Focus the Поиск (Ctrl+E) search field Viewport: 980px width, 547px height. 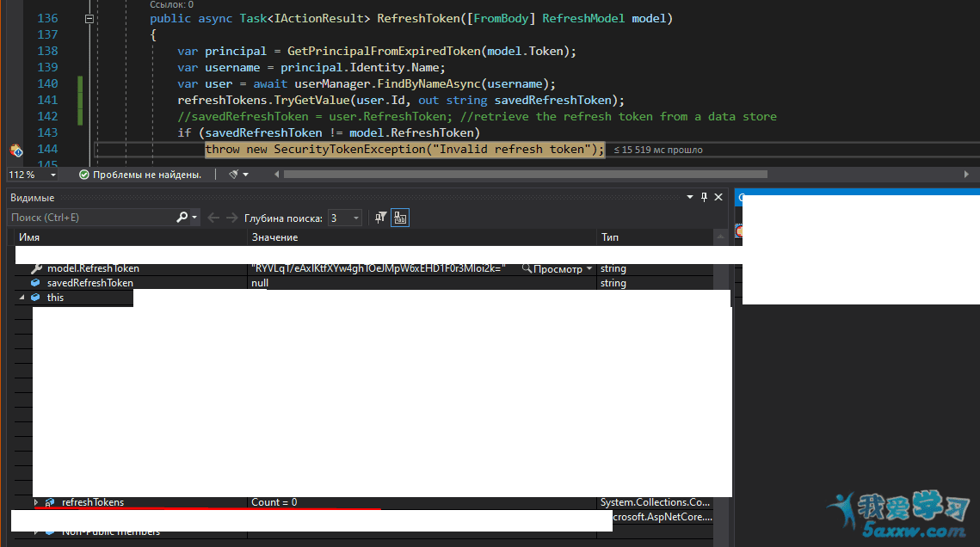91,218
